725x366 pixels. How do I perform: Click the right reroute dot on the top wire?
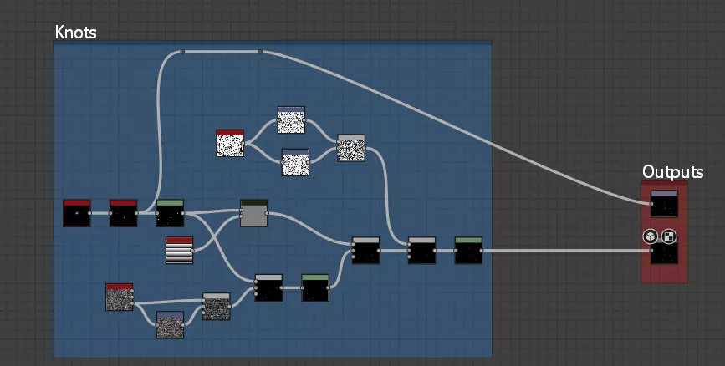point(260,52)
